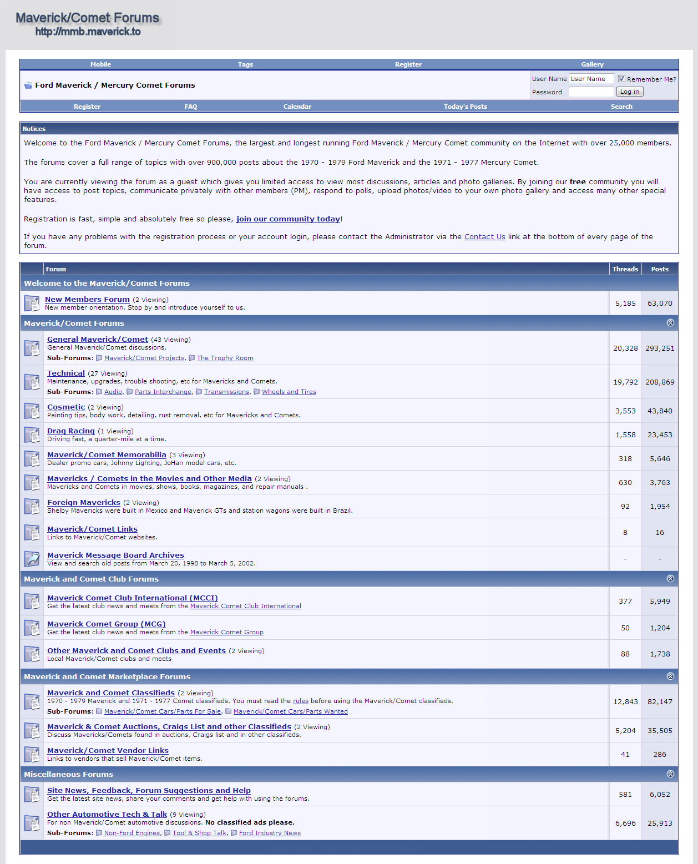The height and width of the screenshot is (864, 698).
Task: Collapse the Maverick and Comet Club Forums section
Action: [x=670, y=579]
